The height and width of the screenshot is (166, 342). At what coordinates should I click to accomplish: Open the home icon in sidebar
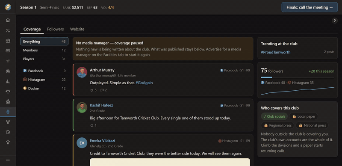click(x=8, y=20)
